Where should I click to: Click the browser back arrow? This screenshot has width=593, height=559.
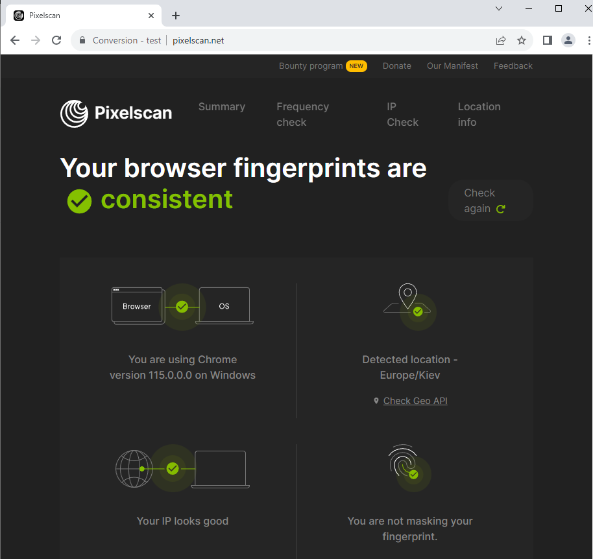(15, 40)
